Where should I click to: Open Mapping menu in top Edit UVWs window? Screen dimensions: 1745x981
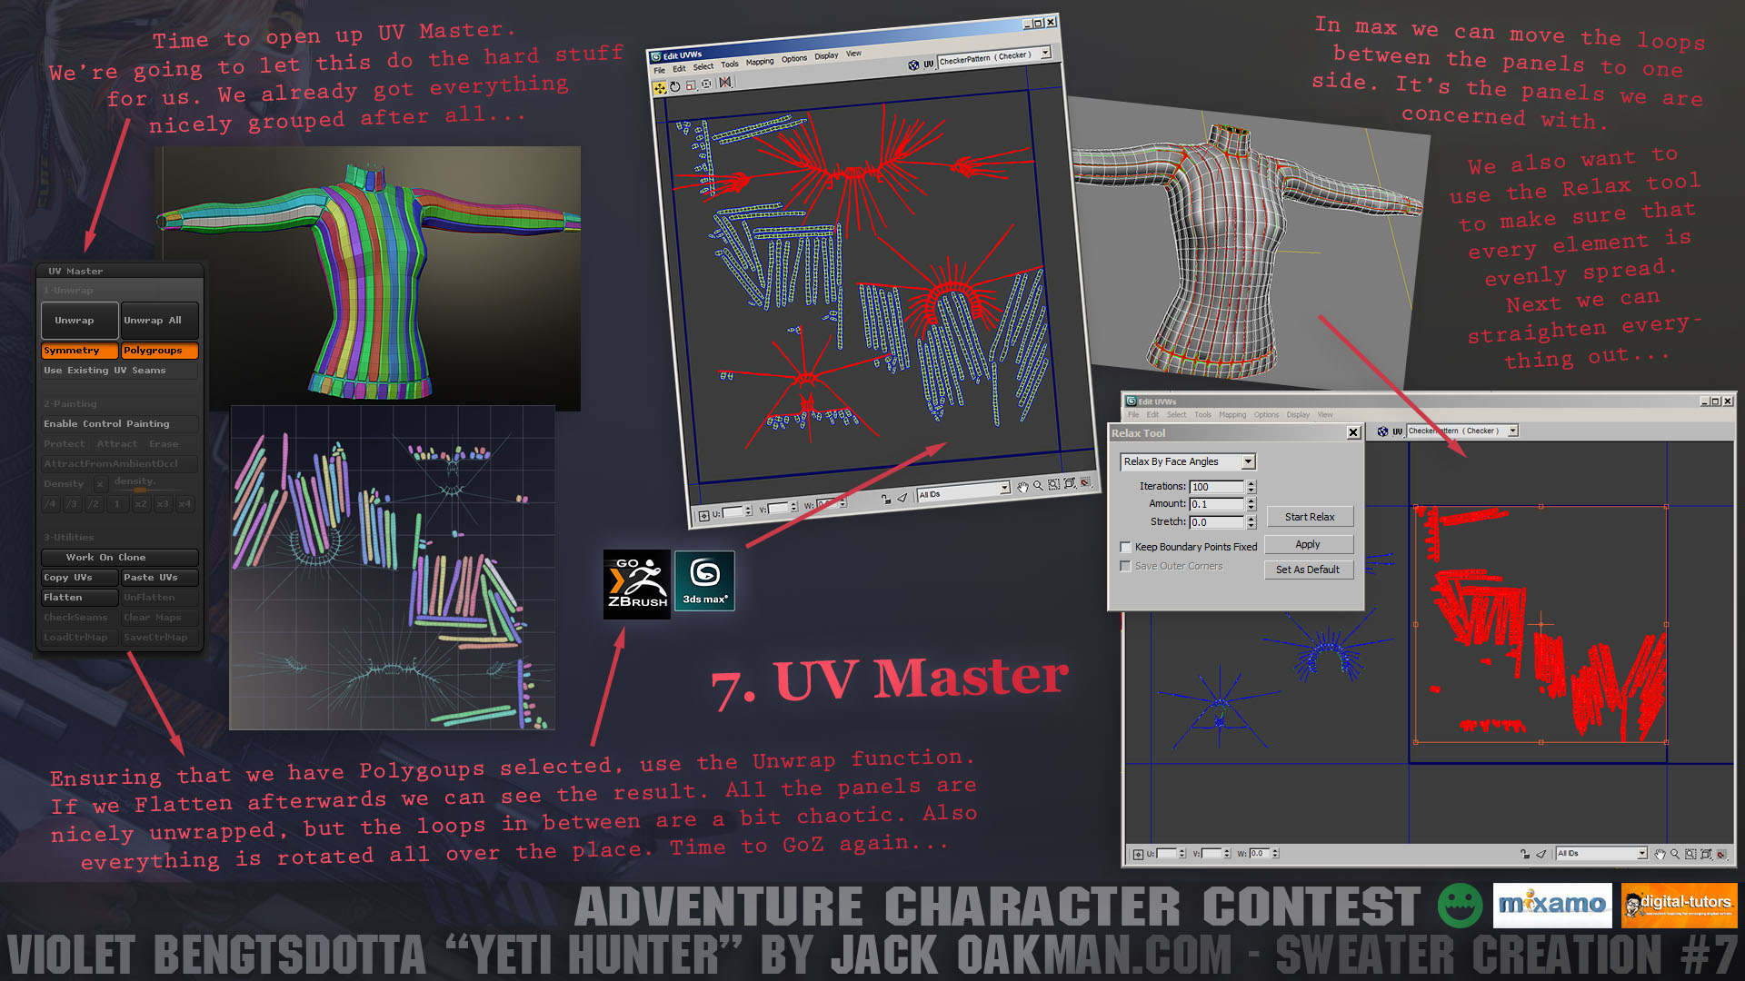tap(760, 62)
